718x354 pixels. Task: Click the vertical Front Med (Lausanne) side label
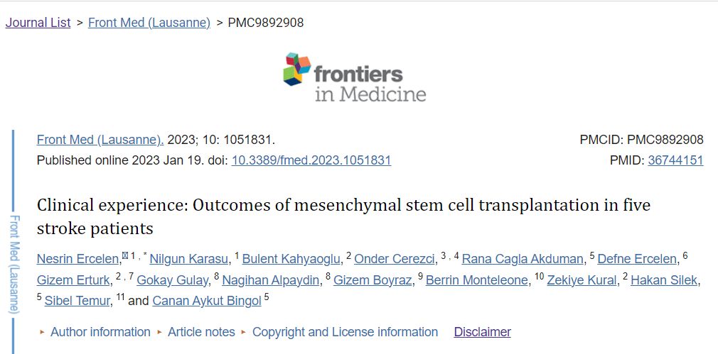(13, 264)
